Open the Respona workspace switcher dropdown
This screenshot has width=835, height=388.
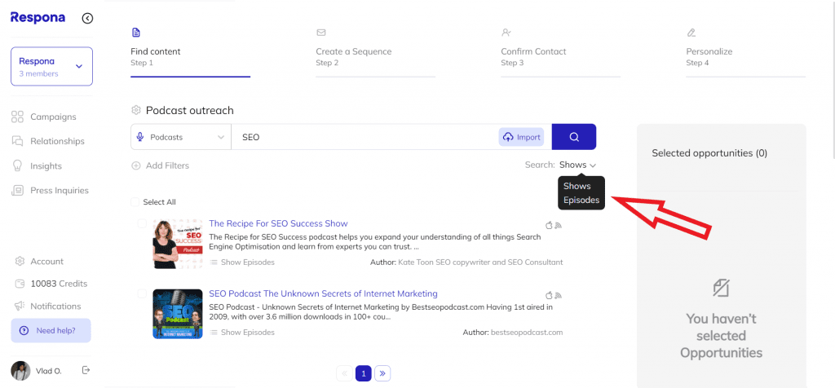click(x=51, y=67)
